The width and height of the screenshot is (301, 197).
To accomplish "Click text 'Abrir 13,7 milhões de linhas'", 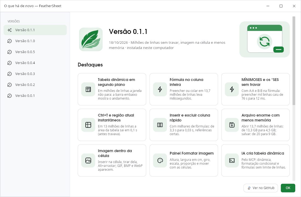I will coord(262,126).
